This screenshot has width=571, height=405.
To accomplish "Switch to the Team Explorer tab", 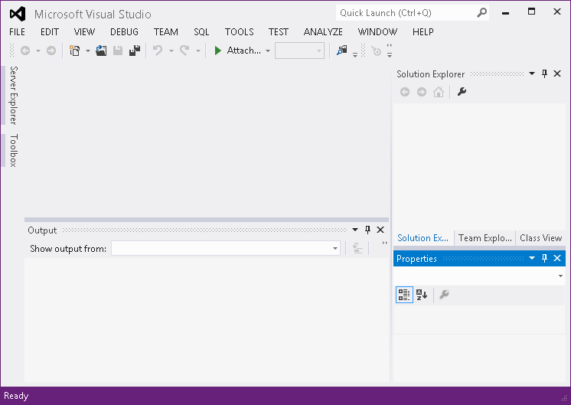I will click(x=485, y=238).
